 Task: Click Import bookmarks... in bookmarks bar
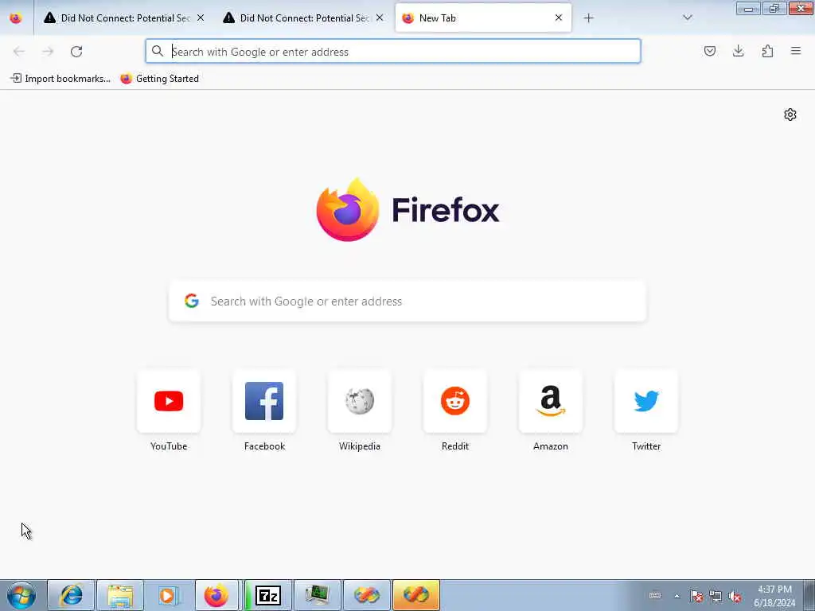[60, 79]
